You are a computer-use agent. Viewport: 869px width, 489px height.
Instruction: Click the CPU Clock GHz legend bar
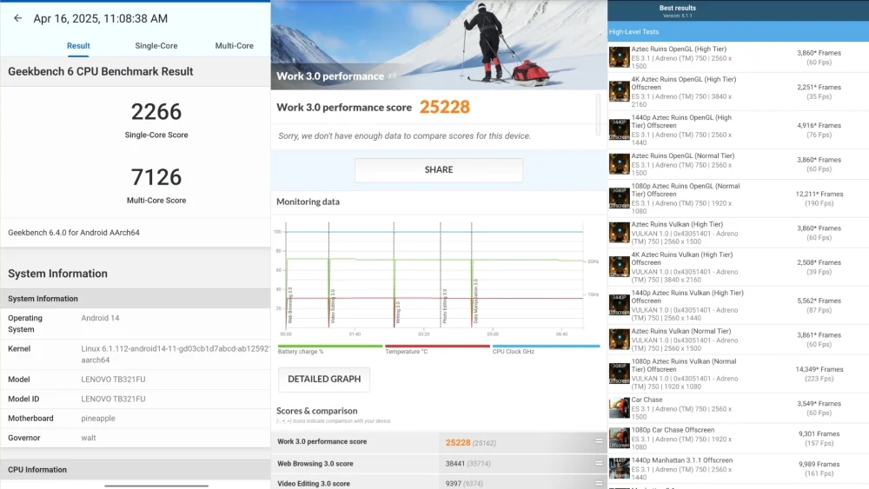pos(546,347)
